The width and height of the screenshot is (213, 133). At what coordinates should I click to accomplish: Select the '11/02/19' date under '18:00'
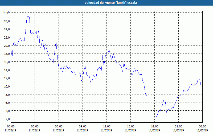[154, 130]
